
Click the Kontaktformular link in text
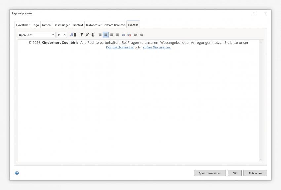[x=120, y=47]
